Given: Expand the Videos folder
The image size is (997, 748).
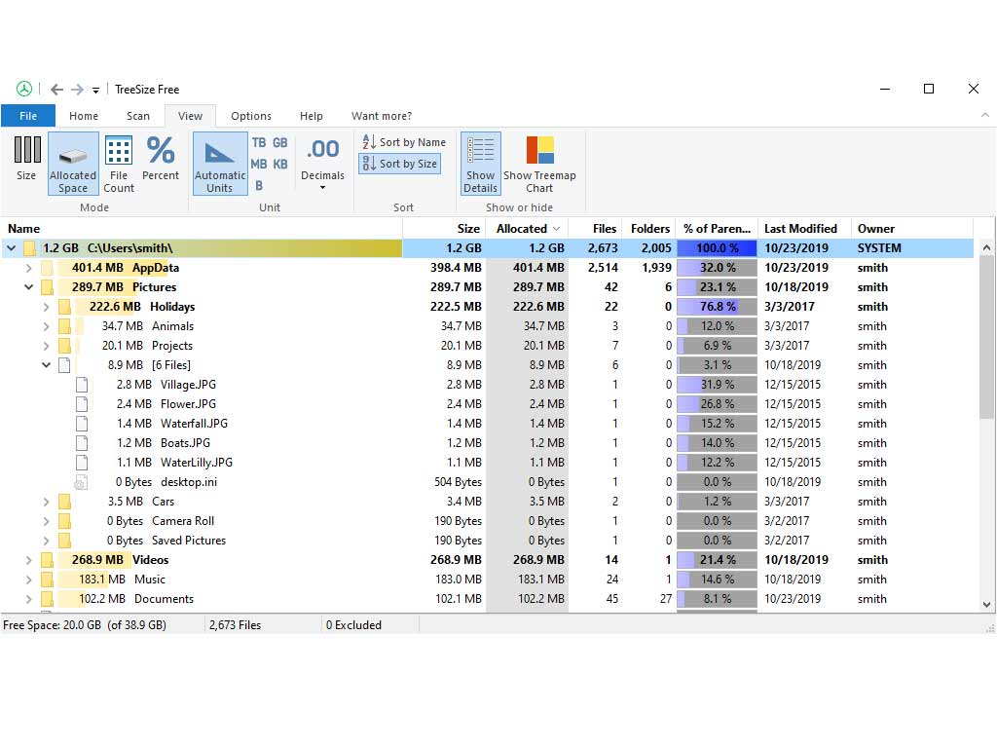Looking at the screenshot, I should [28, 560].
